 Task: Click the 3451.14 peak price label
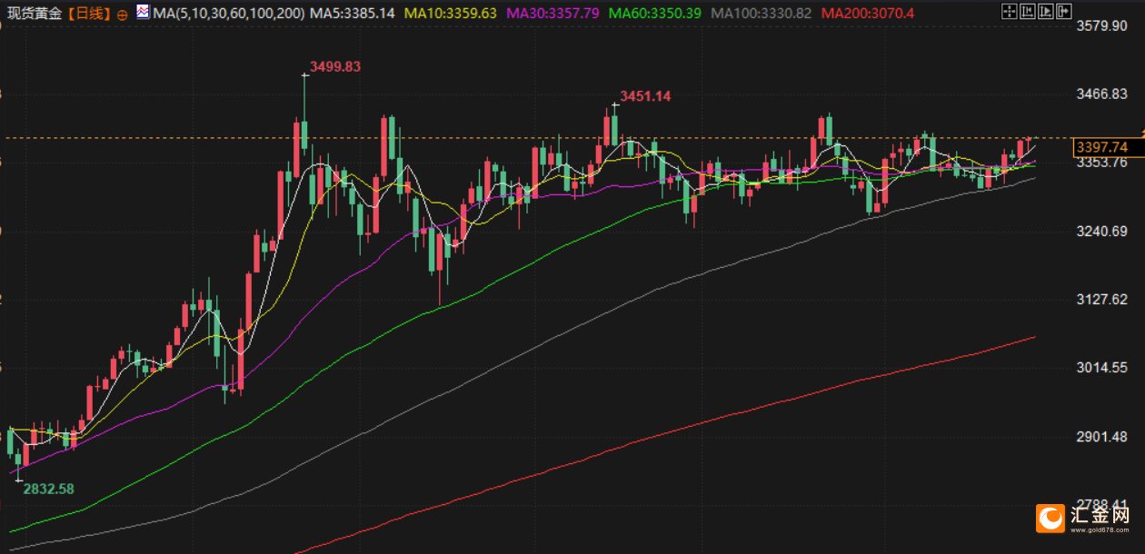point(645,96)
